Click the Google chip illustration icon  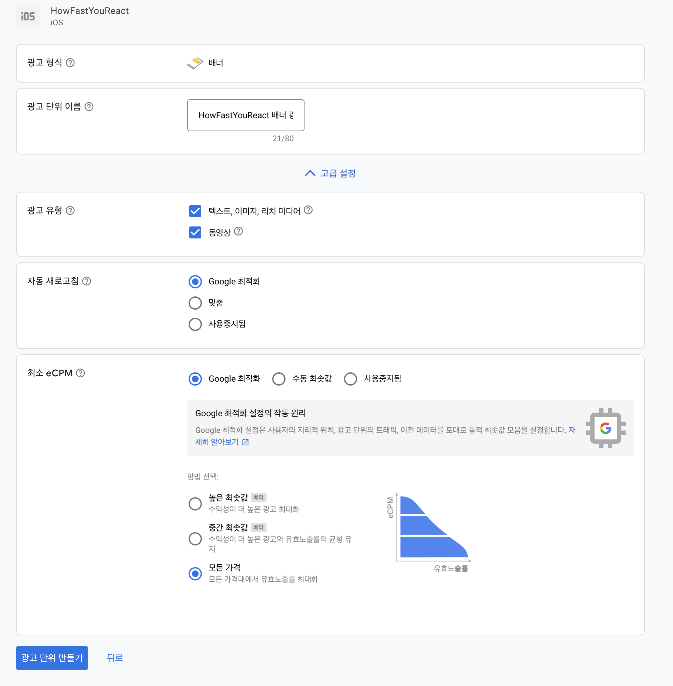pyautogui.click(x=605, y=428)
